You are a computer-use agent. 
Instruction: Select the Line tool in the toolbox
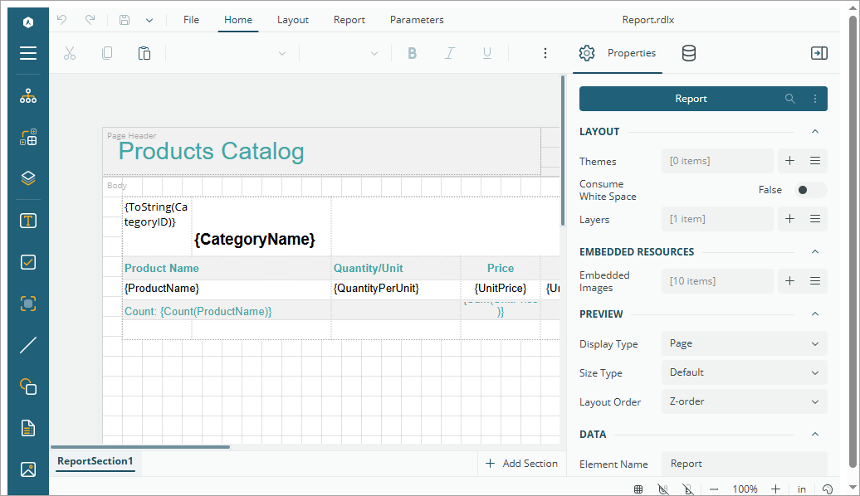click(28, 345)
